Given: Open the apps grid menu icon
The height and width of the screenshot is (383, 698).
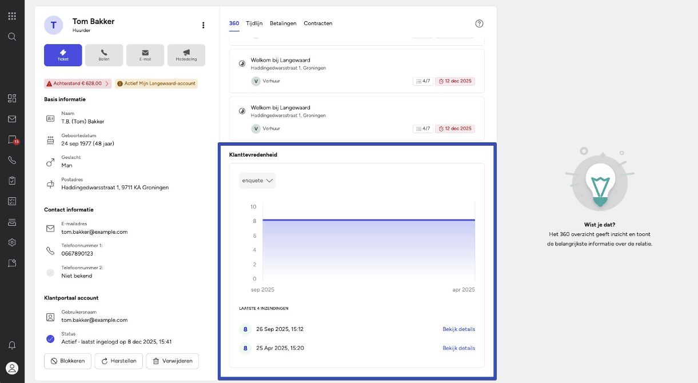Looking at the screenshot, I should pos(12,16).
